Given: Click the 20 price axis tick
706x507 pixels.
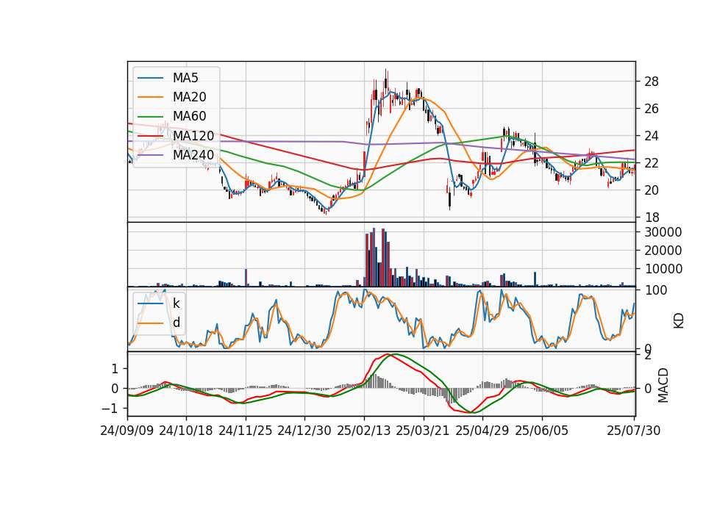Looking at the screenshot, I should pyautogui.click(x=652, y=190).
